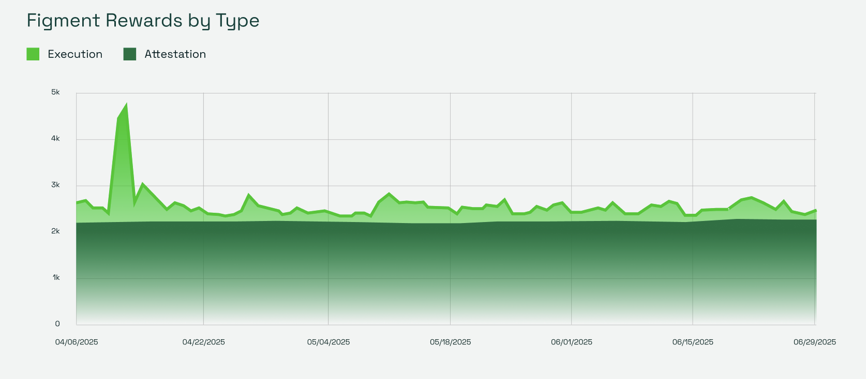Viewport: 866px width, 379px height.
Task: Click the light green Execution legend swatch
Action: (x=33, y=54)
